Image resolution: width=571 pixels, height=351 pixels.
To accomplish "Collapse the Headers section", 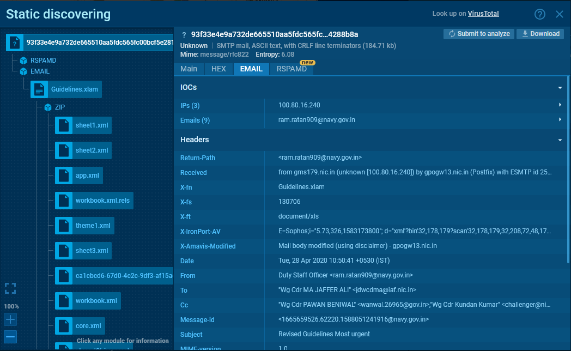I will tap(560, 140).
